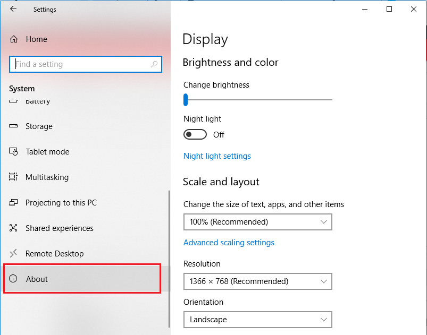Viewport: 427px width, 335px height.
Task: Click the Tablet mode icon
Action: pyautogui.click(x=14, y=152)
